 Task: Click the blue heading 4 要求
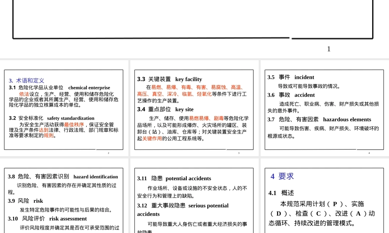click(282, 176)
